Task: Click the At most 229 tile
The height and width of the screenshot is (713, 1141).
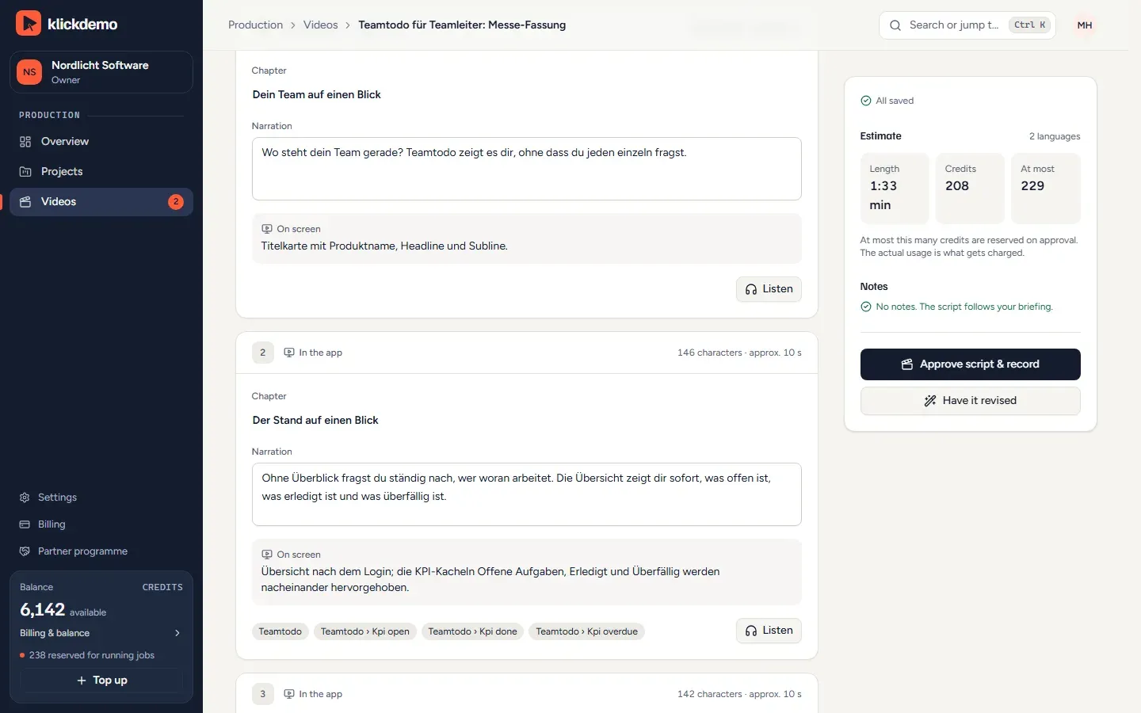Action: pos(1046,189)
